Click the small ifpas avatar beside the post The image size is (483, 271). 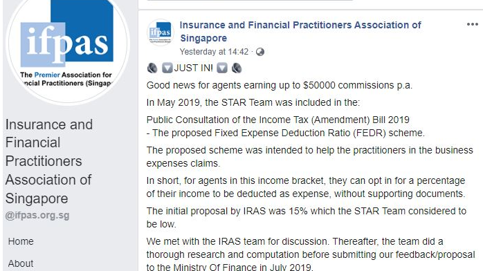(160, 32)
